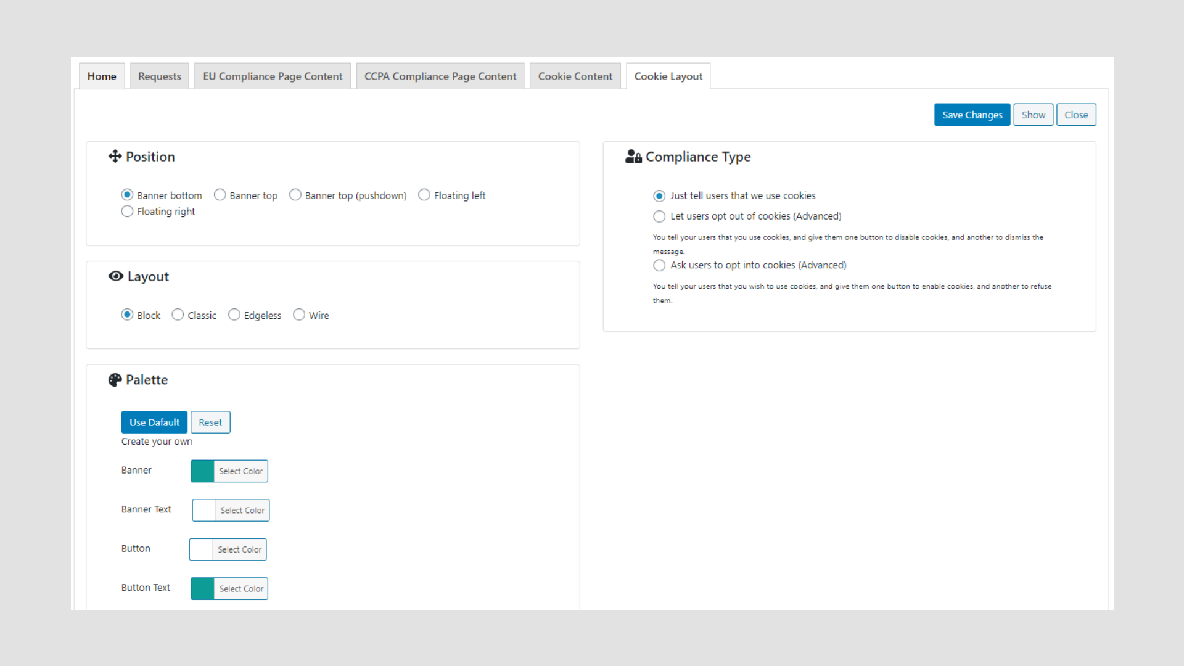
Task: Click the Layout eye icon
Action: [115, 276]
